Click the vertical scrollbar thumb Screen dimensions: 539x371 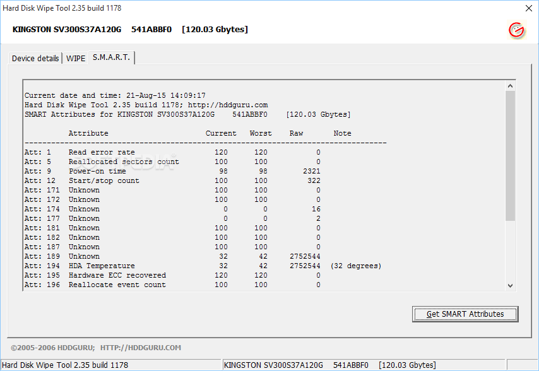pos(510,156)
